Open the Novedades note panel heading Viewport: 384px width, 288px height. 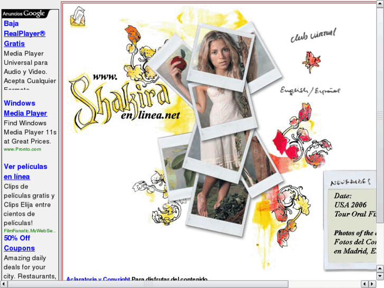tap(350, 182)
